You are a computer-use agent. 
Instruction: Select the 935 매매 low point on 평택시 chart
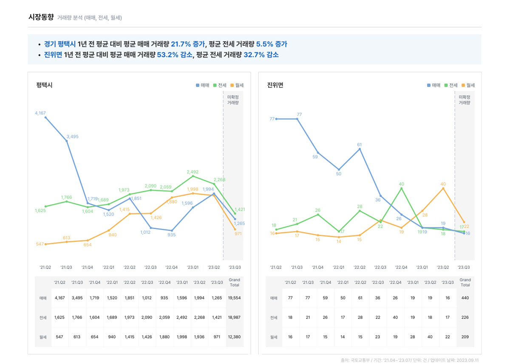click(x=172, y=230)
